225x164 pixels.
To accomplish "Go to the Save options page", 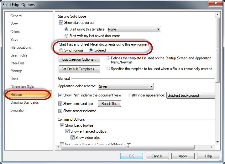I will click(x=14, y=40).
